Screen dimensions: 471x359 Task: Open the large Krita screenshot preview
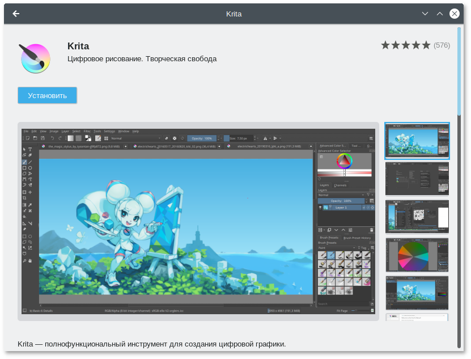(x=198, y=221)
